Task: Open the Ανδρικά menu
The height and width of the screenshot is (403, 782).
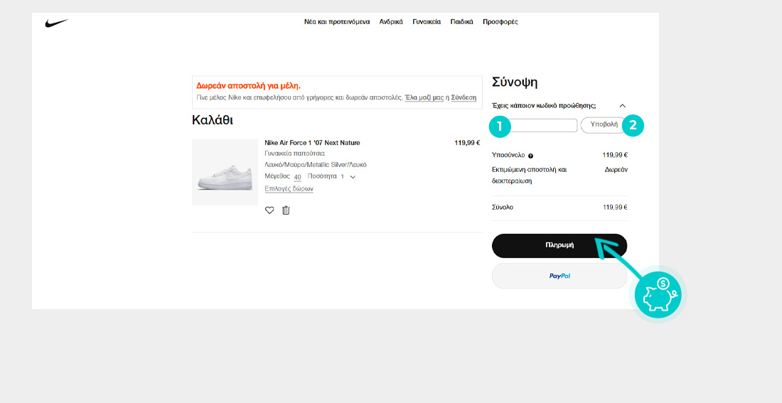Action: pyautogui.click(x=391, y=22)
